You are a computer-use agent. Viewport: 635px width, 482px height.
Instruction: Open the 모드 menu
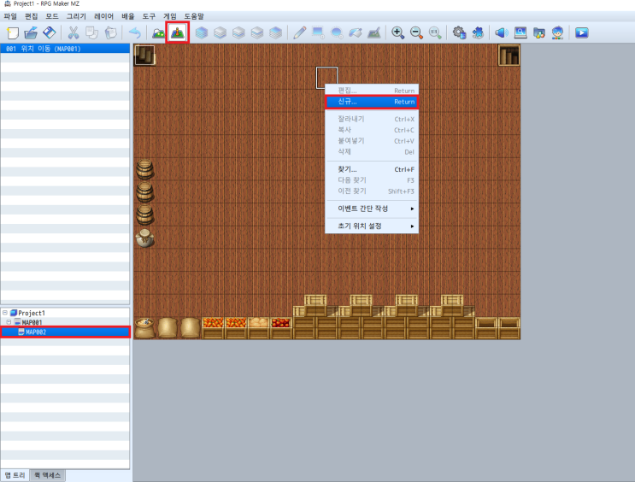click(x=52, y=16)
